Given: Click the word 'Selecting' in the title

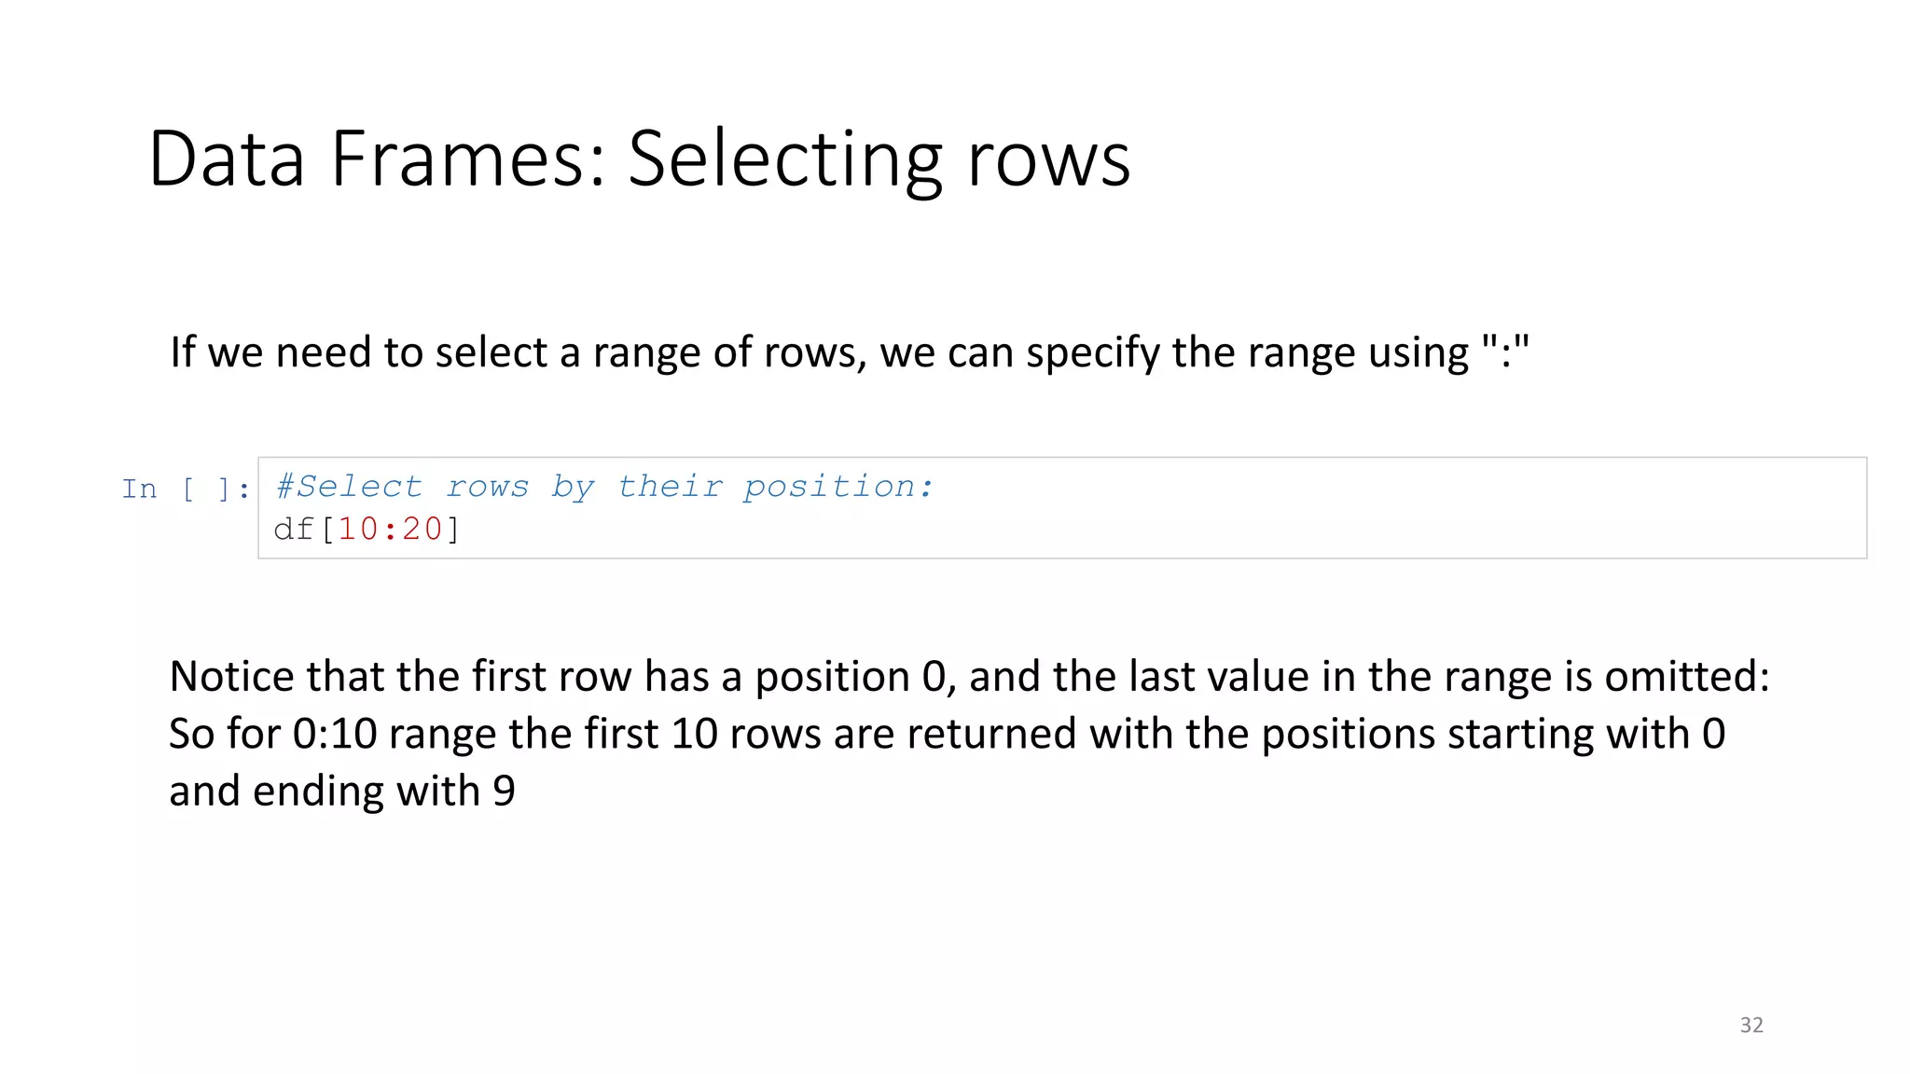Looking at the screenshot, I should point(785,159).
